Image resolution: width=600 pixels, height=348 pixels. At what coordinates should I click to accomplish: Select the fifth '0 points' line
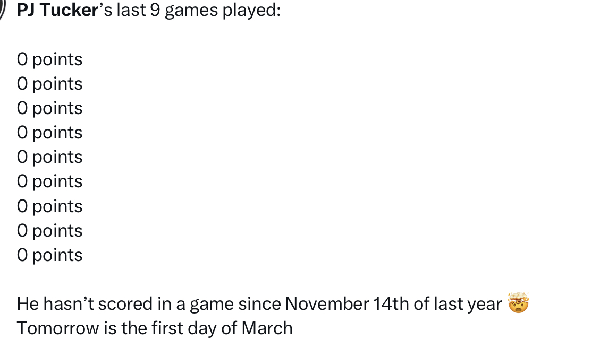(x=50, y=157)
